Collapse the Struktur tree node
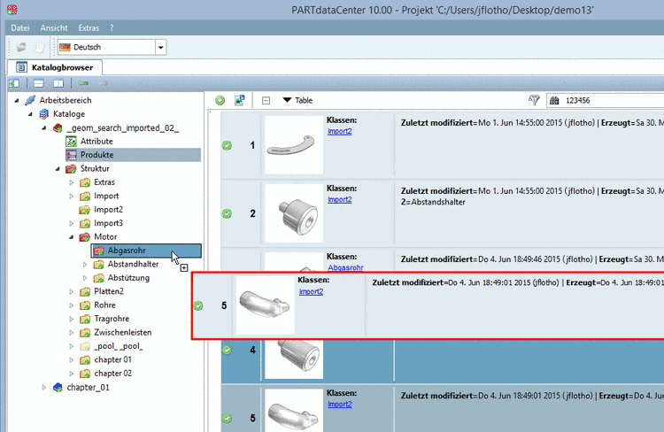664x432 pixels. 58,168
